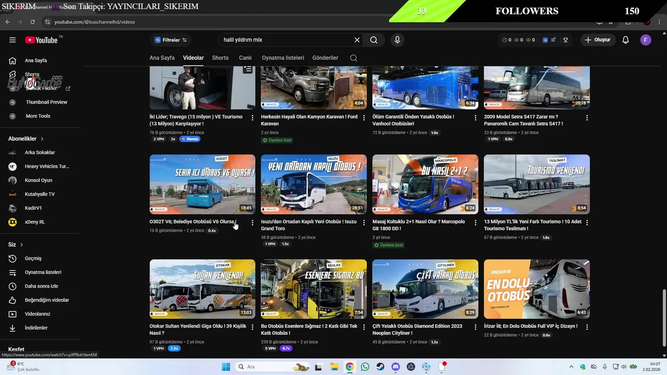Open menu for Vanhool Otobüsleri video

pyautogui.click(x=475, y=118)
